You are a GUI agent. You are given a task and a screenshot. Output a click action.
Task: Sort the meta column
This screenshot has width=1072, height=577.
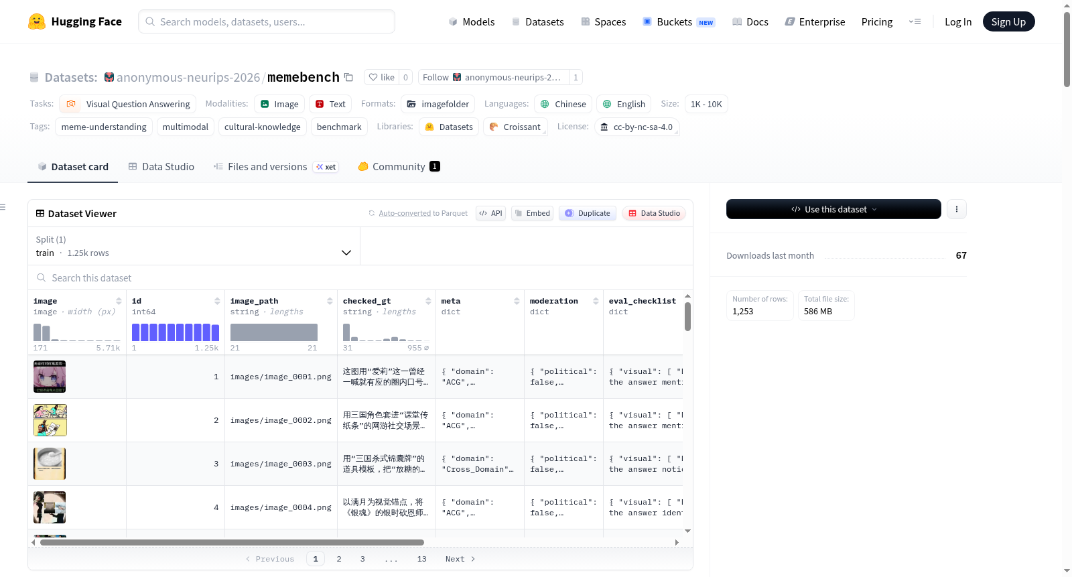click(517, 301)
